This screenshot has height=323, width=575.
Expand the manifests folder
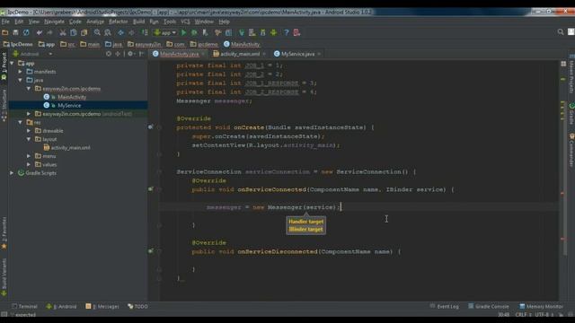click(x=21, y=72)
